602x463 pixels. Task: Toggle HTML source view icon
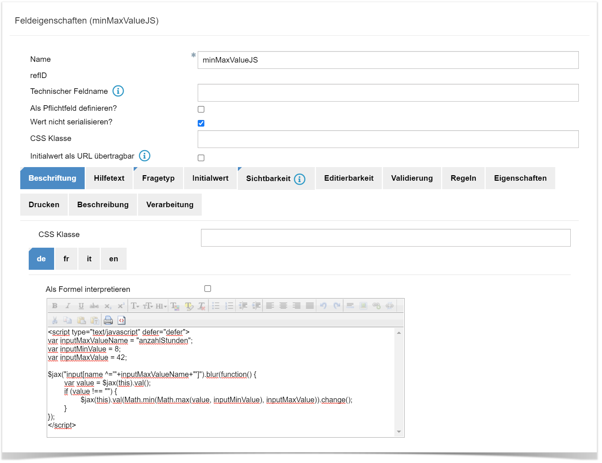coord(122,320)
